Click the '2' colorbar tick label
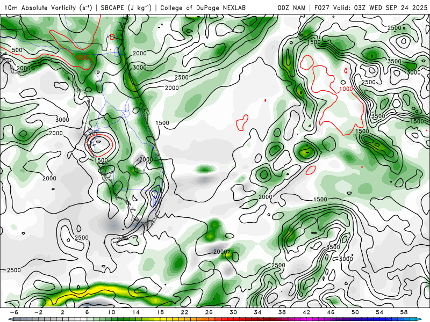This screenshot has width=430, height=322. click(x=63, y=312)
